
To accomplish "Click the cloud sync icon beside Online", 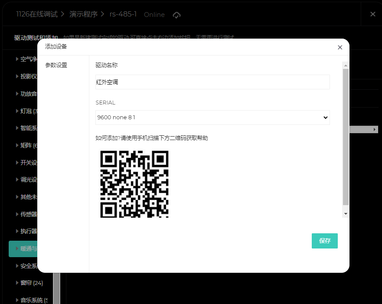I will (x=176, y=15).
